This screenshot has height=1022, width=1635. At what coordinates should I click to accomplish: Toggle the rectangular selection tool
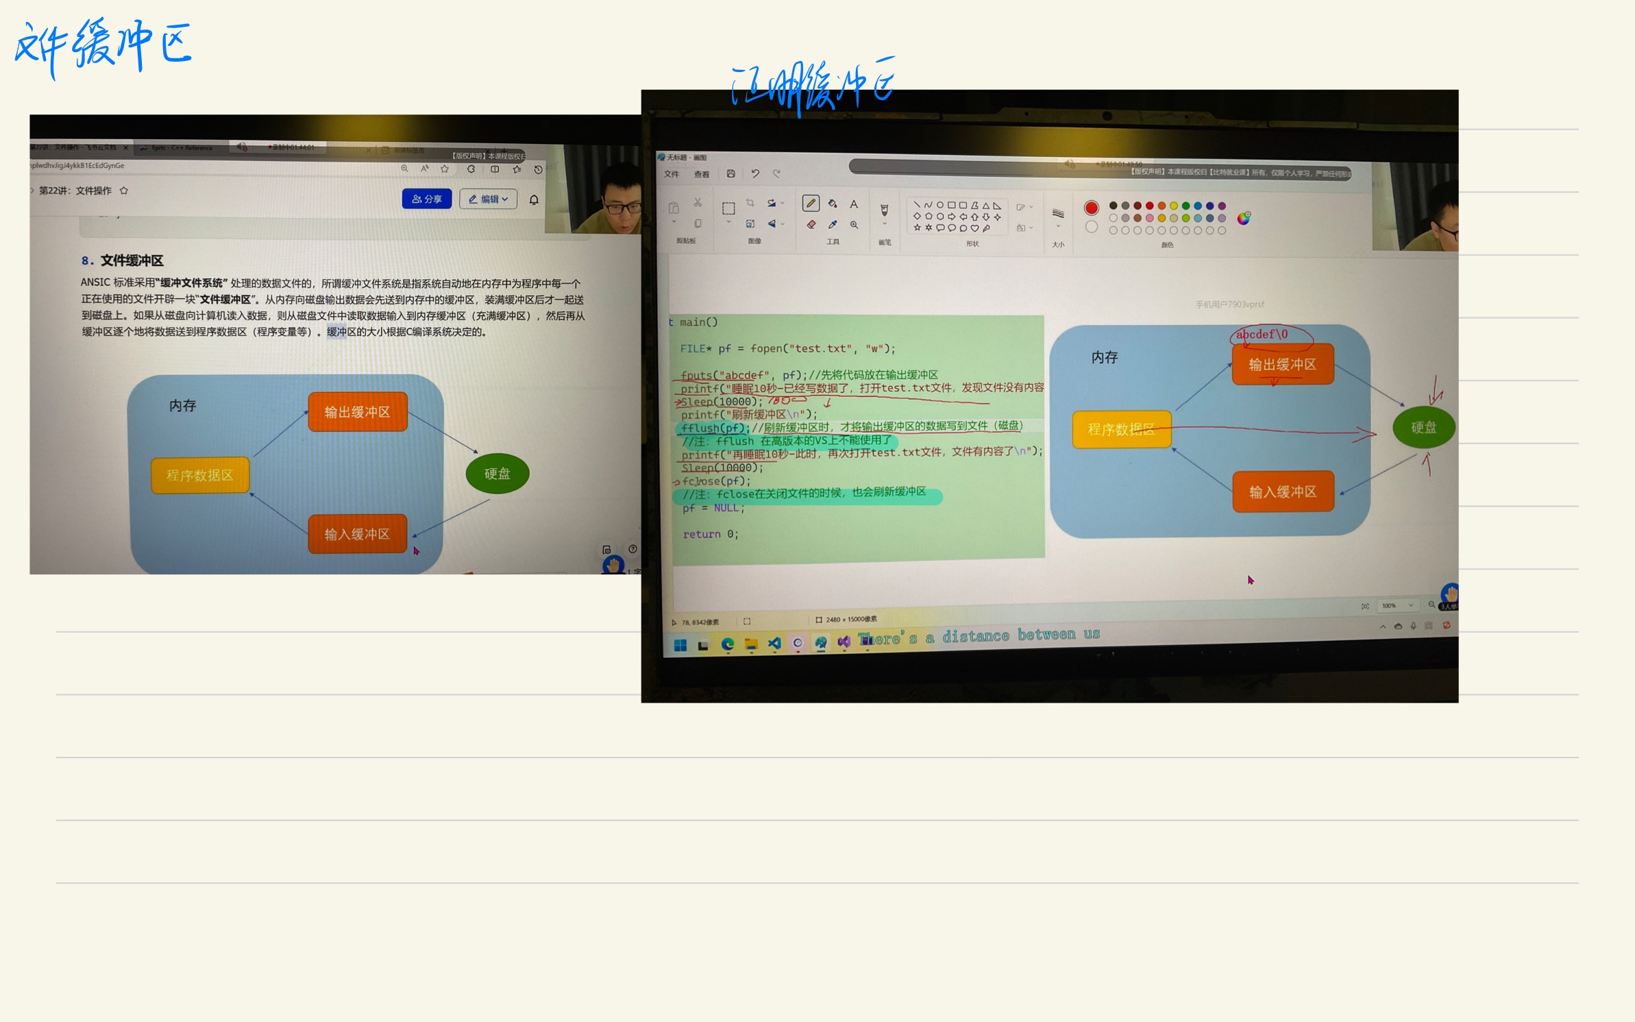729,210
